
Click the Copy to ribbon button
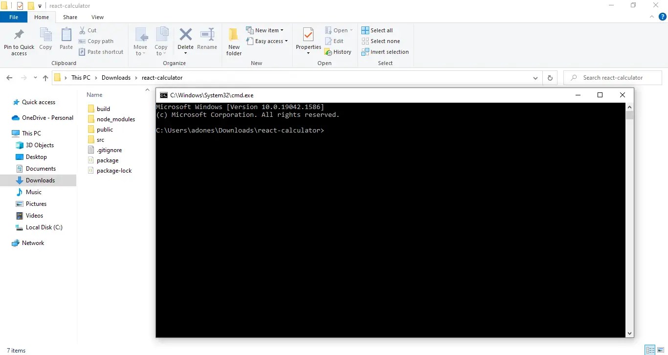click(161, 42)
